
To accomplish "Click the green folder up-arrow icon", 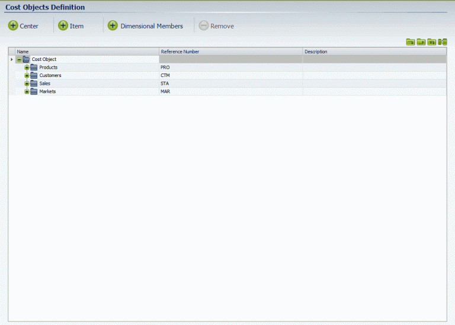I will [x=421, y=42].
